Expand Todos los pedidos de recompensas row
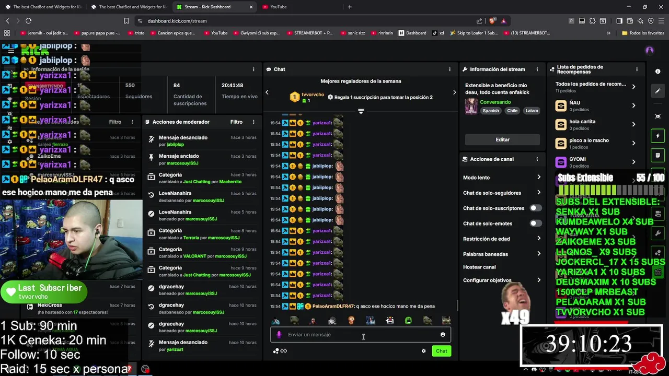This screenshot has width=669, height=376. [x=596, y=87]
